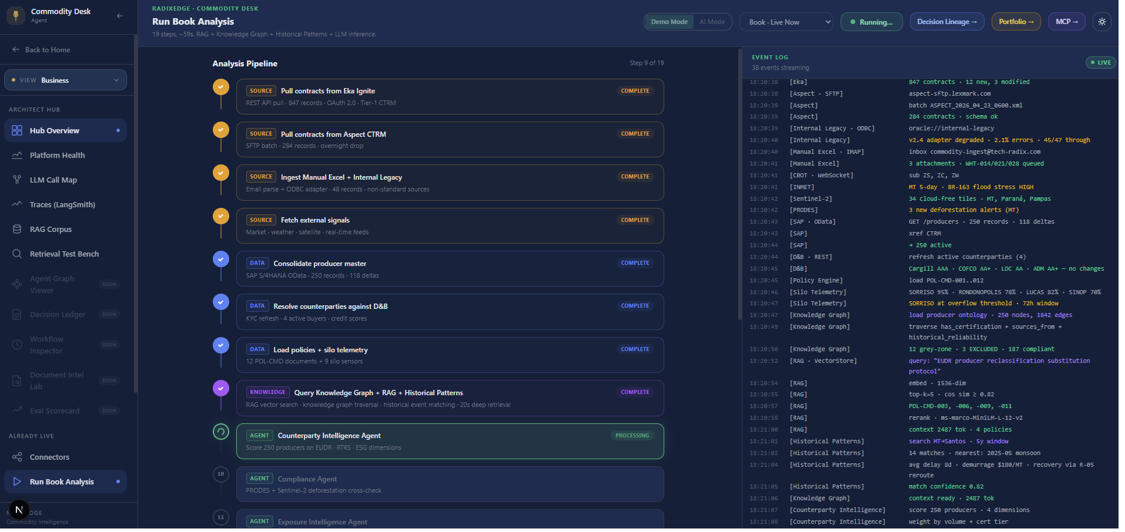The width and height of the screenshot is (1125, 532).
Task: Open the Portfolio page
Action: coord(1016,22)
